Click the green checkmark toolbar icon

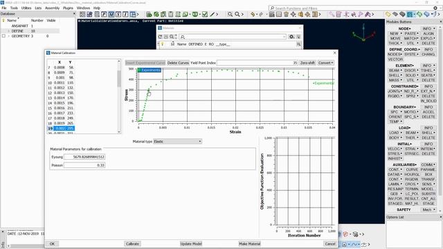[205, 14]
